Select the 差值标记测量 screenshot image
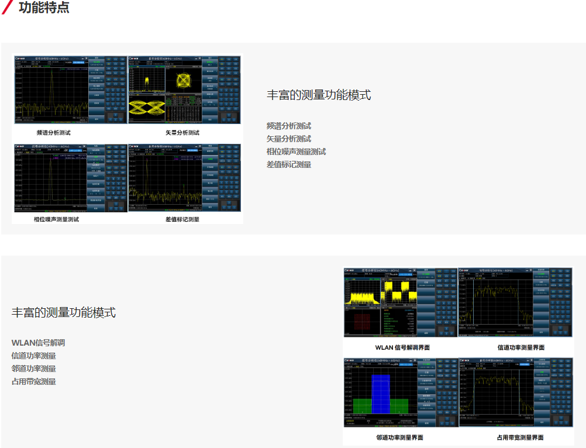This screenshot has width=586, height=448. (184, 178)
